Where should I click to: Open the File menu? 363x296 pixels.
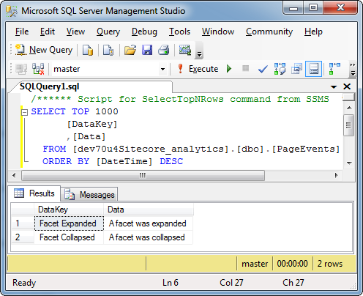tap(22, 32)
